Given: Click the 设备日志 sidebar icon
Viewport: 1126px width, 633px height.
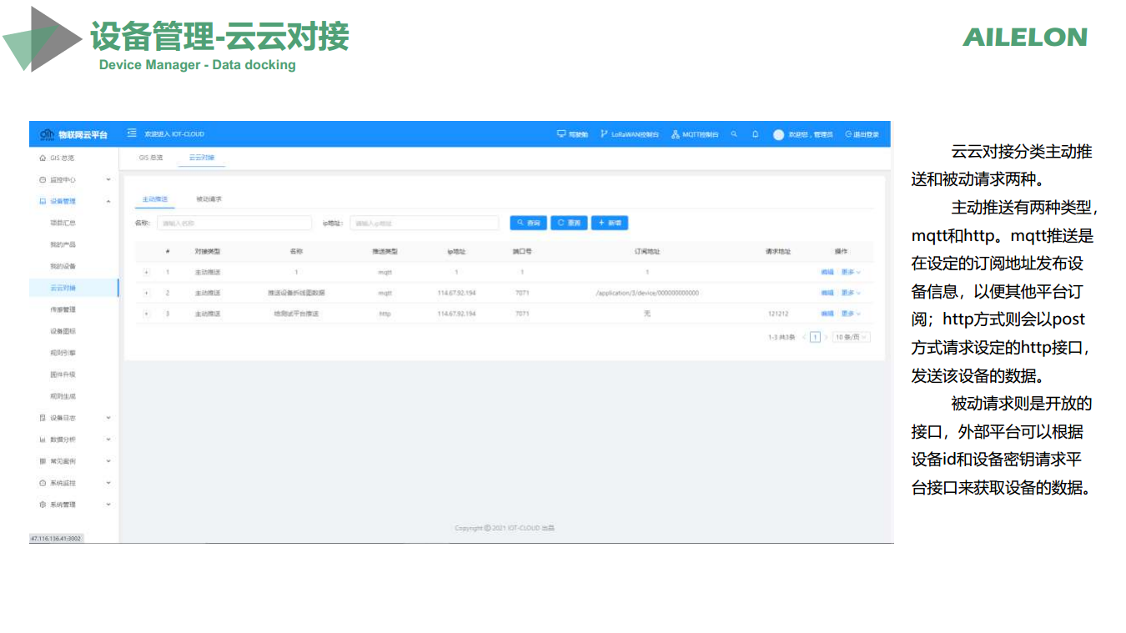Looking at the screenshot, I should (x=43, y=418).
